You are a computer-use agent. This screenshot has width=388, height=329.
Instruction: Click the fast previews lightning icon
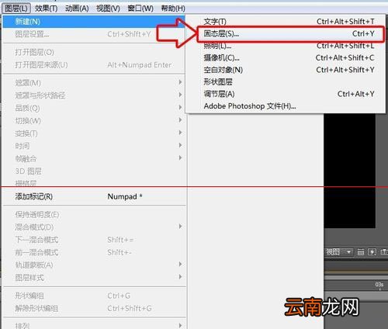pos(372,251)
